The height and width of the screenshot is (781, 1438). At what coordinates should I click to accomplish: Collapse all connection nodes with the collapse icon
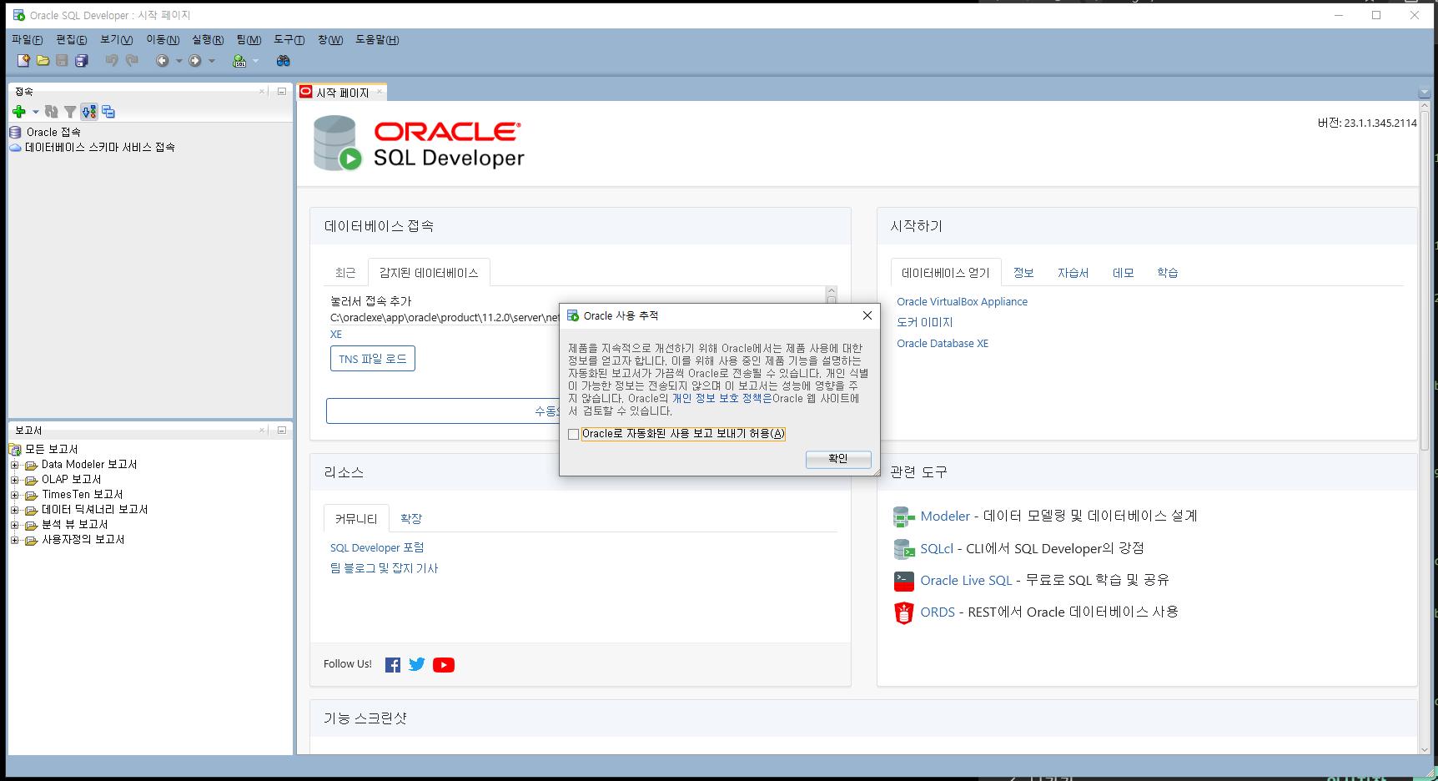108,112
